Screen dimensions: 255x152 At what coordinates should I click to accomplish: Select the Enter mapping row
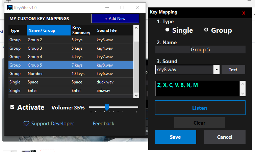coord(71,91)
